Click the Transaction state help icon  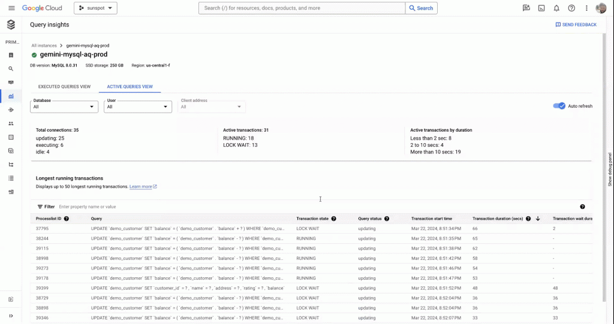click(x=333, y=219)
